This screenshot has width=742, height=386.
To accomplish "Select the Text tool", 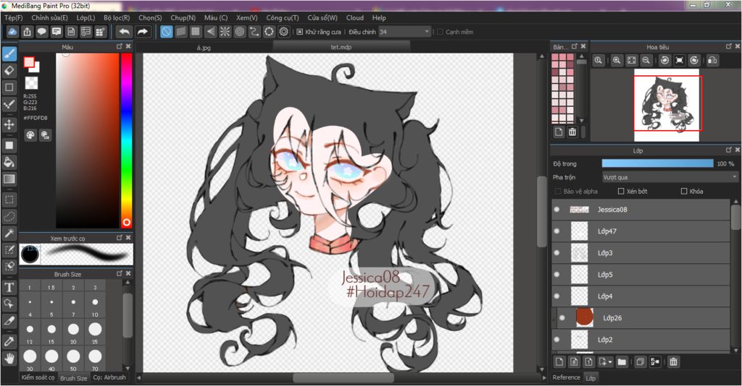I will coord(9,288).
